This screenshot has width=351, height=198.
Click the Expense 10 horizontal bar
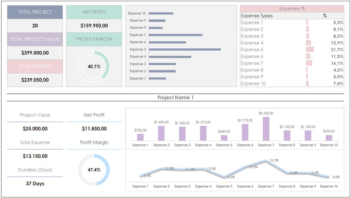pos(161,13)
